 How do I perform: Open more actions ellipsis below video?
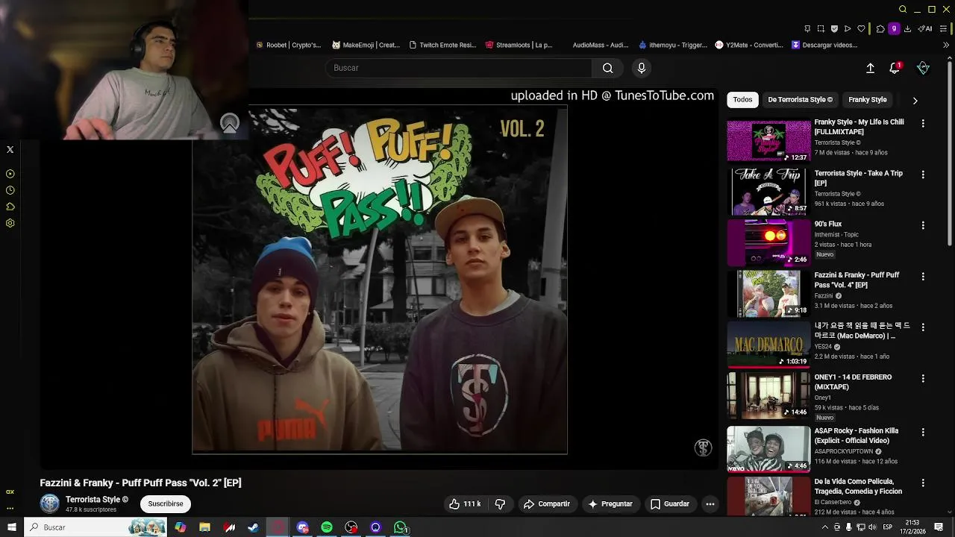point(710,504)
